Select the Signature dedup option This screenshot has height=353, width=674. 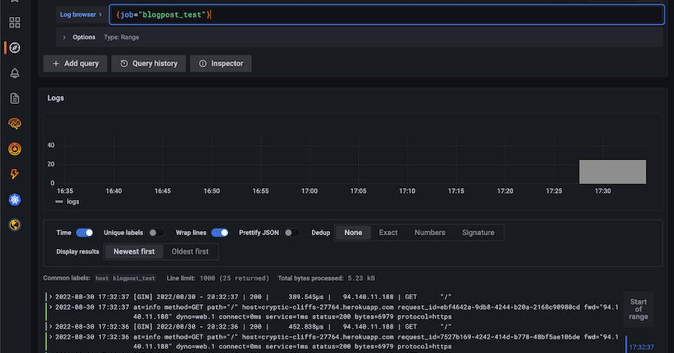click(478, 233)
